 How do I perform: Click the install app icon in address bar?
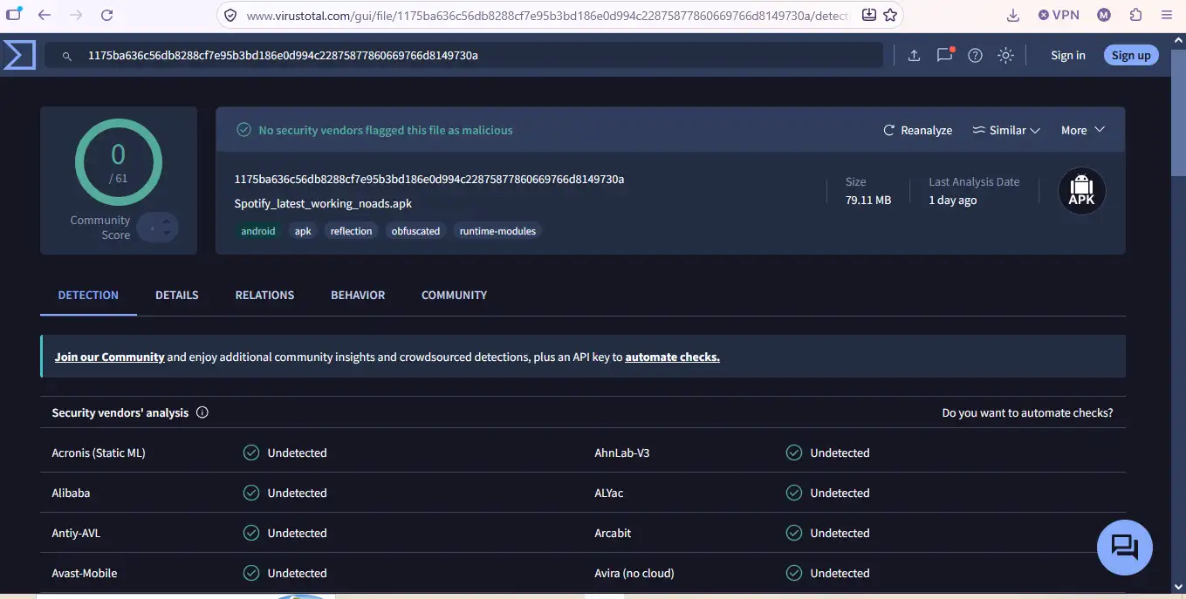868,15
